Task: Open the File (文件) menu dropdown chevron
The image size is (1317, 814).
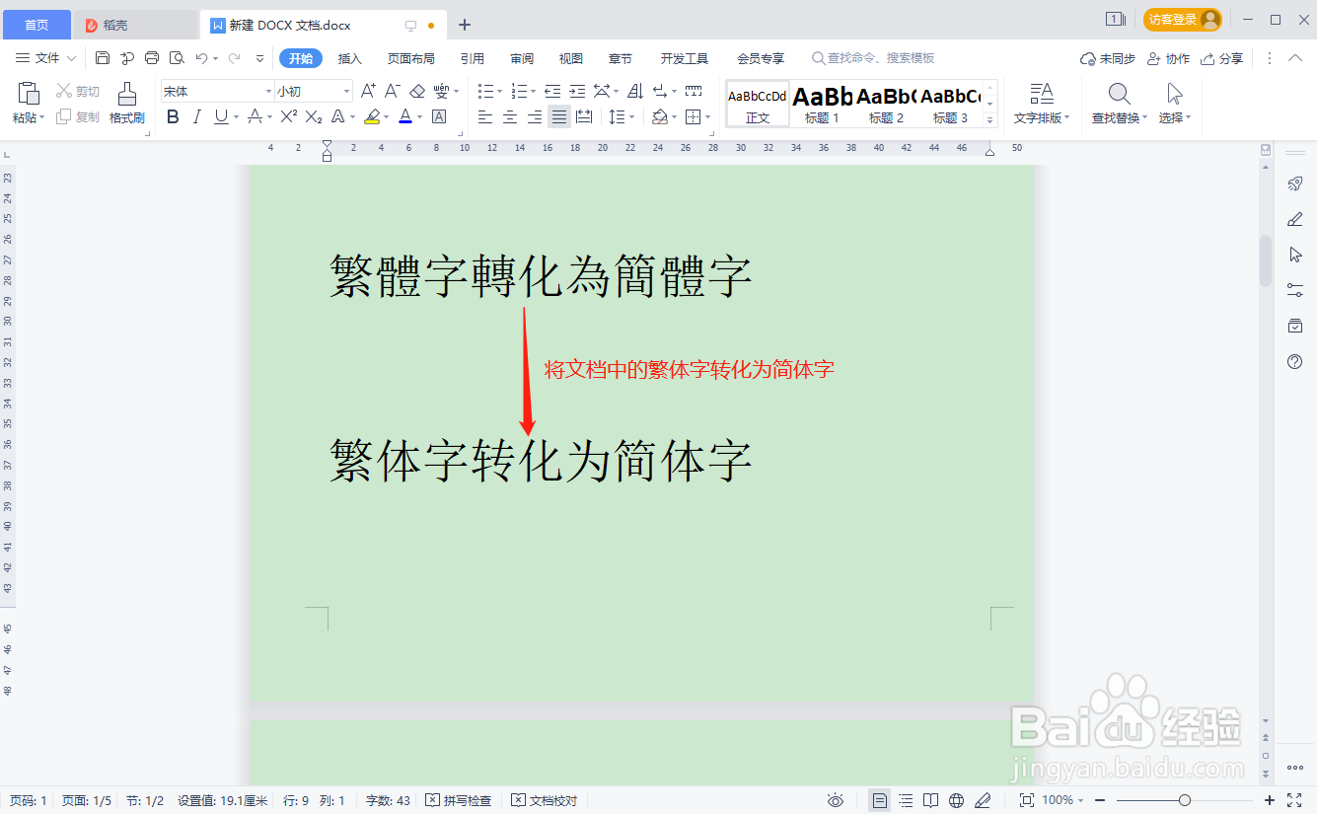Action: tap(71, 58)
